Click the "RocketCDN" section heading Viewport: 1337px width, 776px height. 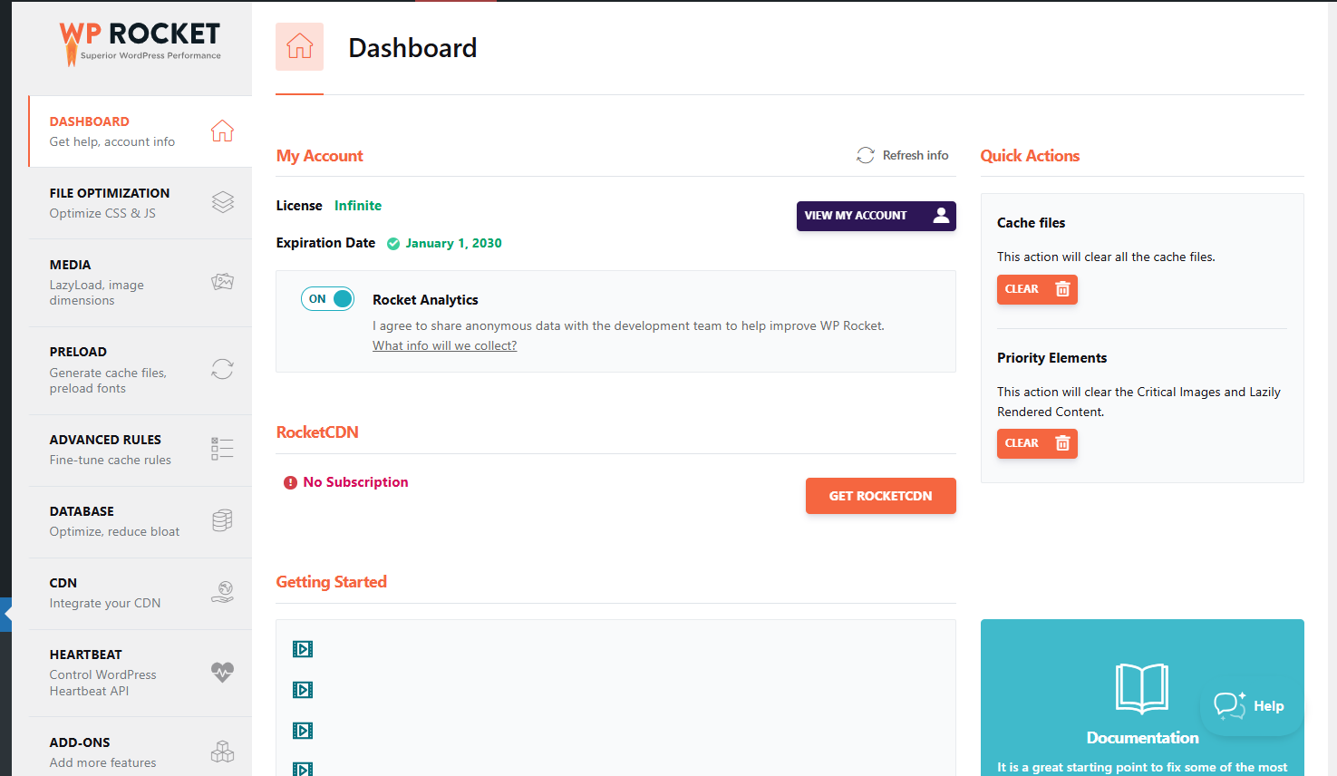(x=317, y=432)
